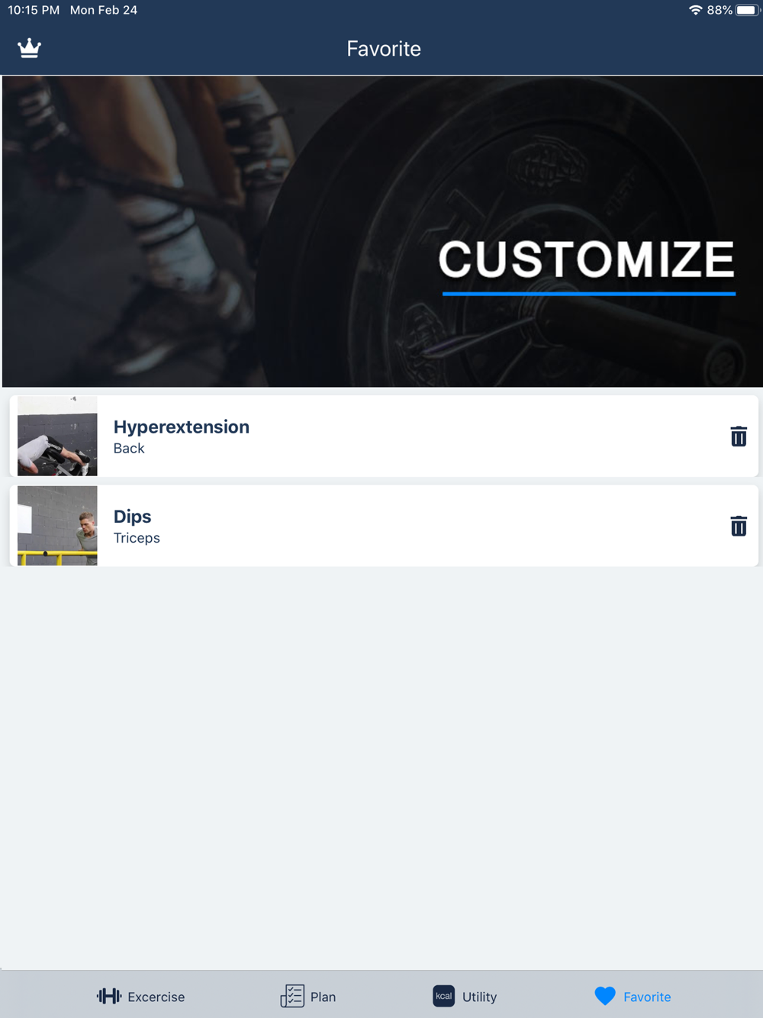Open the Hyperextension title text
Viewport: 763px width, 1018px height.
(x=182, y=427)
